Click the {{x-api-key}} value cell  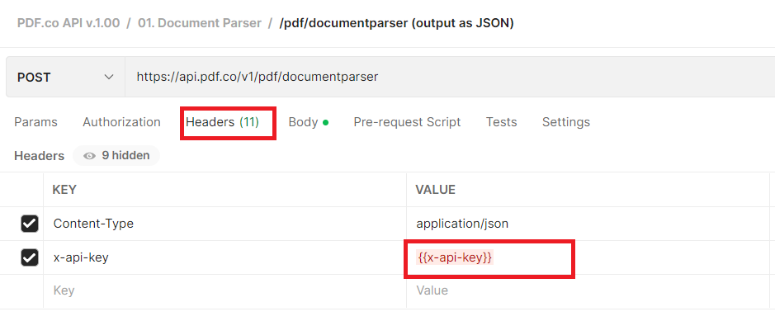pyautogui.click(x=588, y=257)
